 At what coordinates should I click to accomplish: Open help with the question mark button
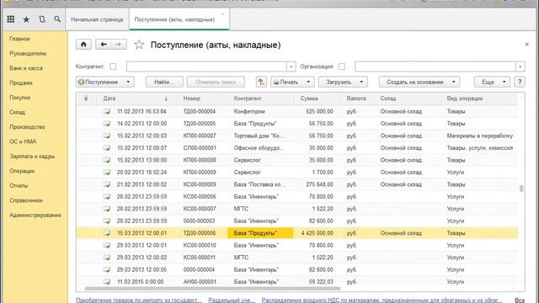tap(520, 82)
